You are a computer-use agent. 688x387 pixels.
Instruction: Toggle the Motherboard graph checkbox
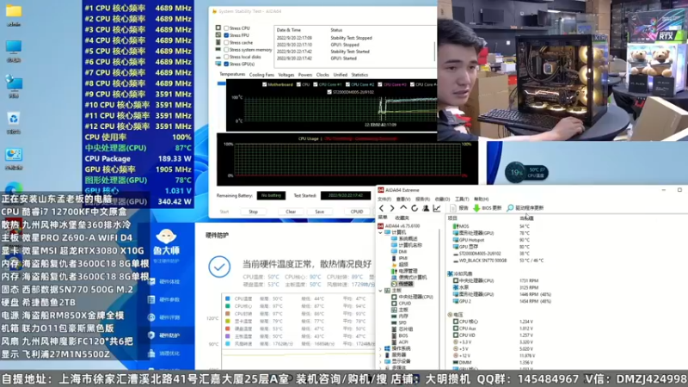(264, 84)
